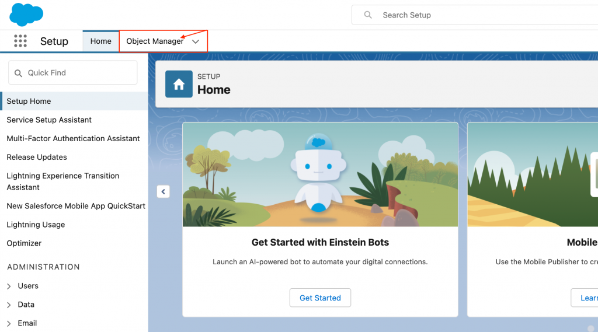598x332 pixels.
Task: Open the Object Manager tab dropdown chevron
Action: click(196, 41)
